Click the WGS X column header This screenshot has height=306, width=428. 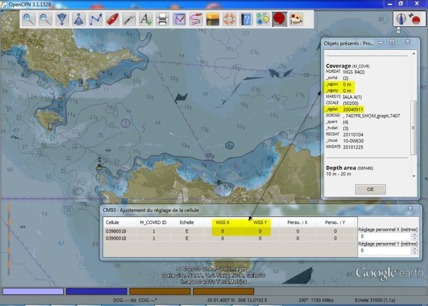click(x=223, y=223)
